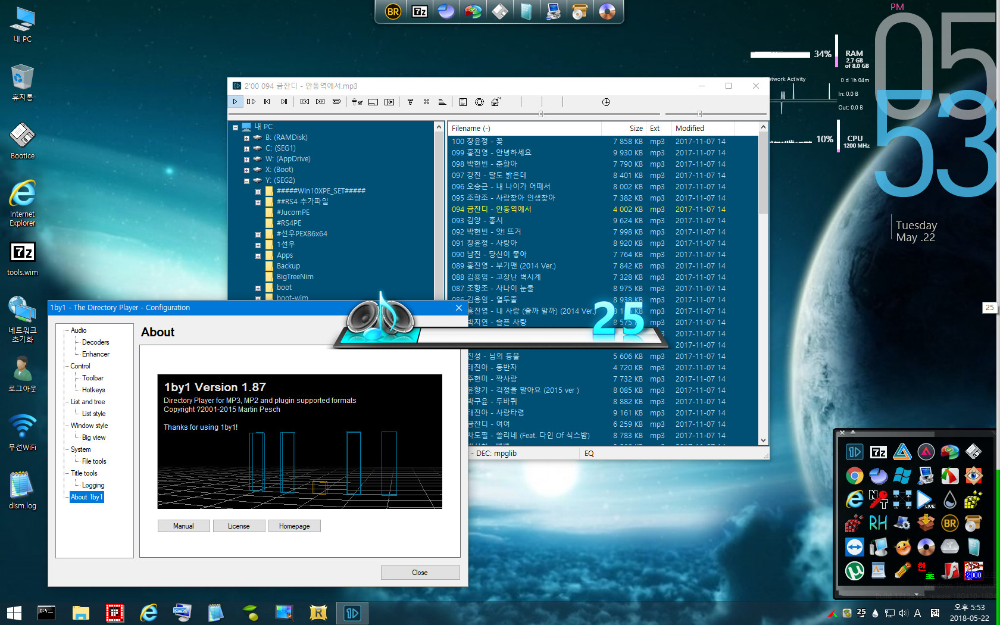Screen dimensions: 1000x625
Task: Click the rewind/skip-back segment icon
Action: (x=305, y=102)
